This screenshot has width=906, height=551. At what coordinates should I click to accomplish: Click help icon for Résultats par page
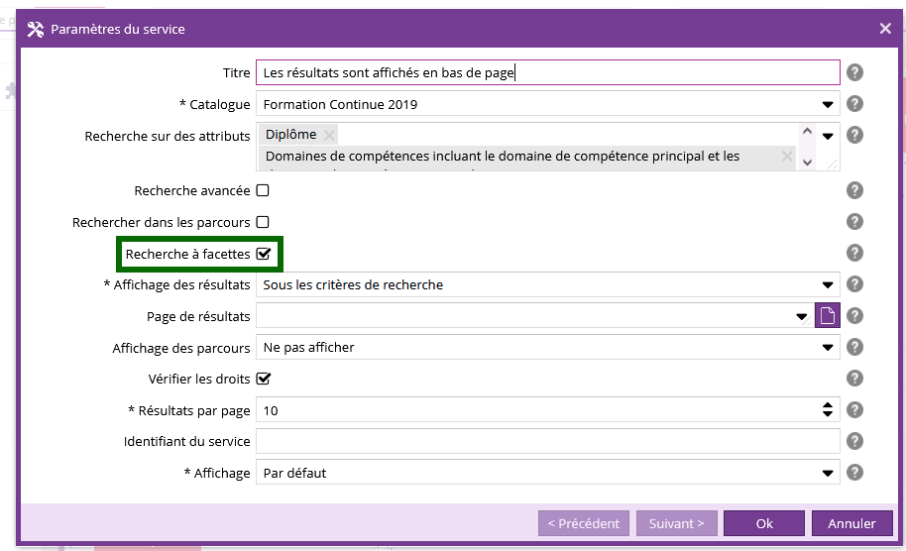point(854,410)
